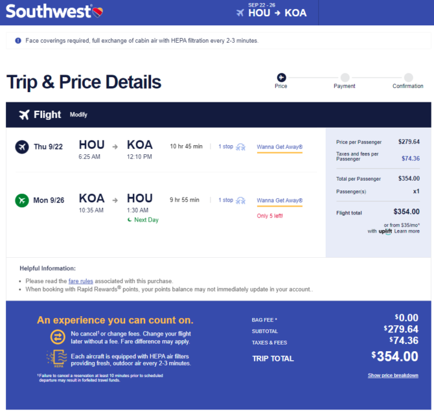Screen dimensions: 434x412
Task: Click the no change fees circular arrows icon
Action: coord(58,337)
